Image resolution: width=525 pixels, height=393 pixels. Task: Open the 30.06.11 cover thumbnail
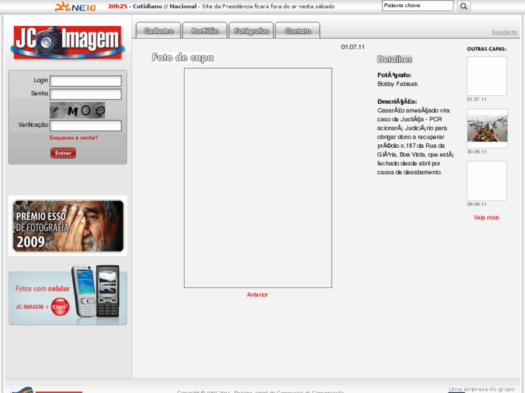(x=487, y=128)
